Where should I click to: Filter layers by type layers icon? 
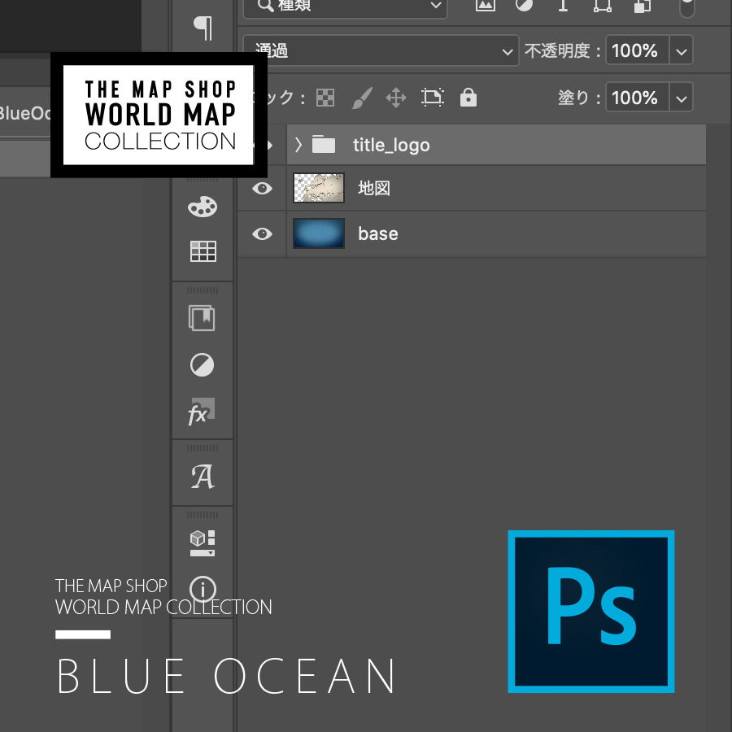tap(564, 5)
